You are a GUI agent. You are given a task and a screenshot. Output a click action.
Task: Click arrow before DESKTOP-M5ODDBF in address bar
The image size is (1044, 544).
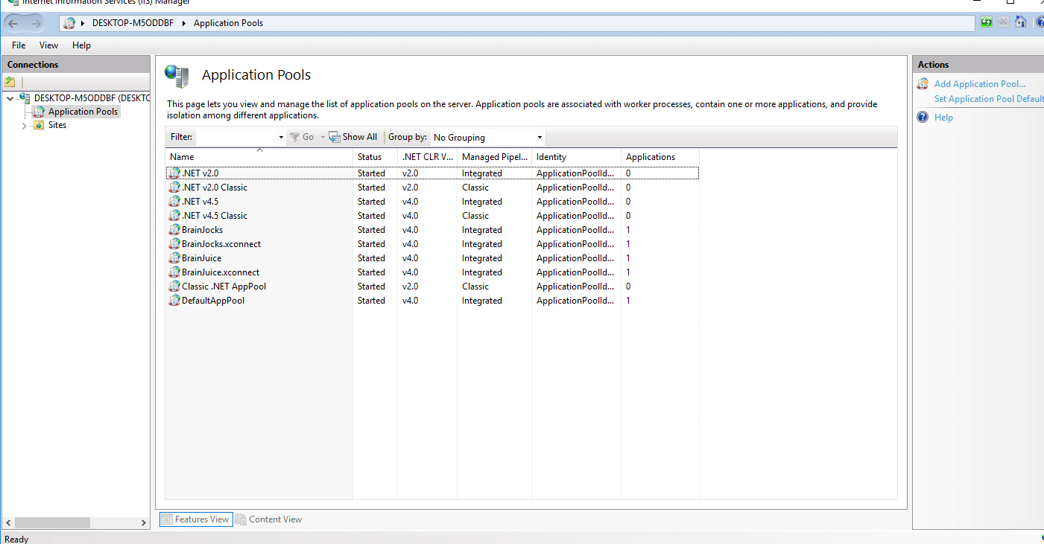tap(83, 23)
